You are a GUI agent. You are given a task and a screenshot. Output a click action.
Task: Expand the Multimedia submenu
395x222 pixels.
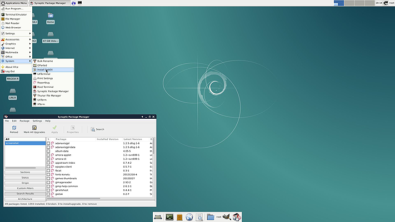pyautogui.click(x=16, y=52)
